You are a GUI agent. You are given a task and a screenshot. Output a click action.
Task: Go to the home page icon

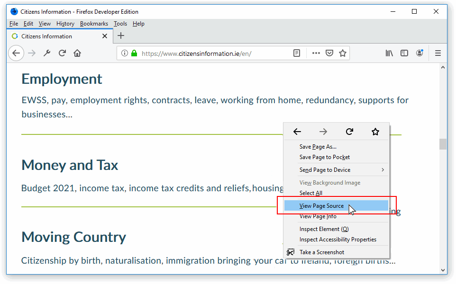click(77, 53)
